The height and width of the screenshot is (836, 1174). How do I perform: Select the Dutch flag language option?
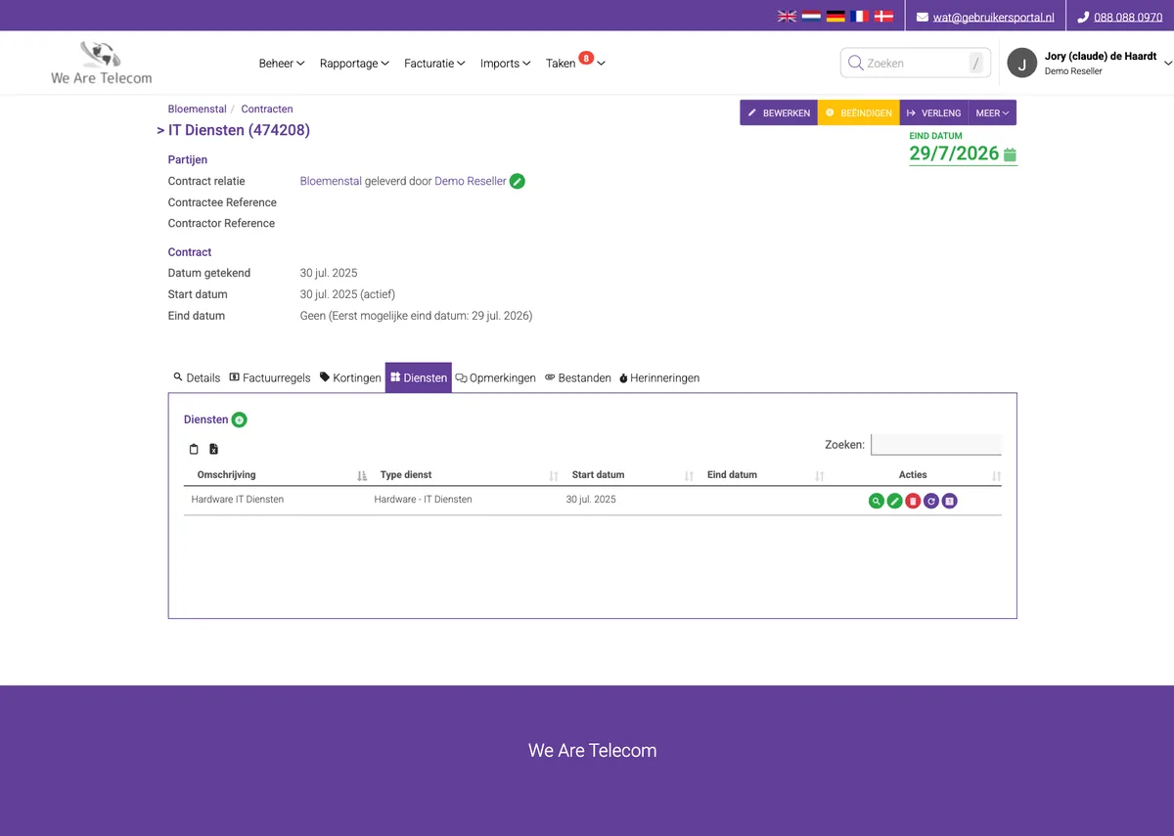coord(811,17)
